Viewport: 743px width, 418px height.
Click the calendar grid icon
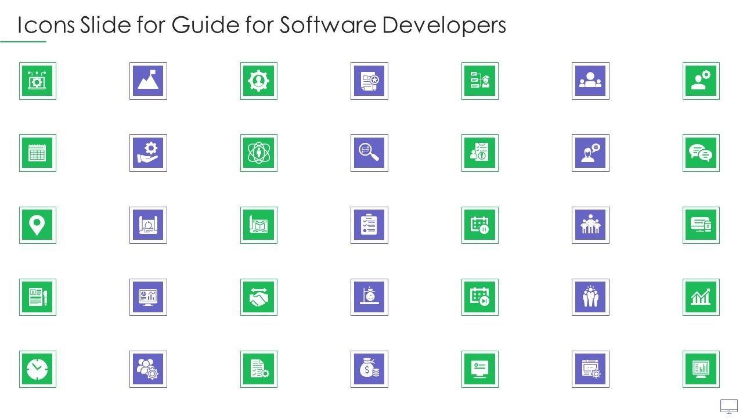pyautogui.click(x=38, y=153)
